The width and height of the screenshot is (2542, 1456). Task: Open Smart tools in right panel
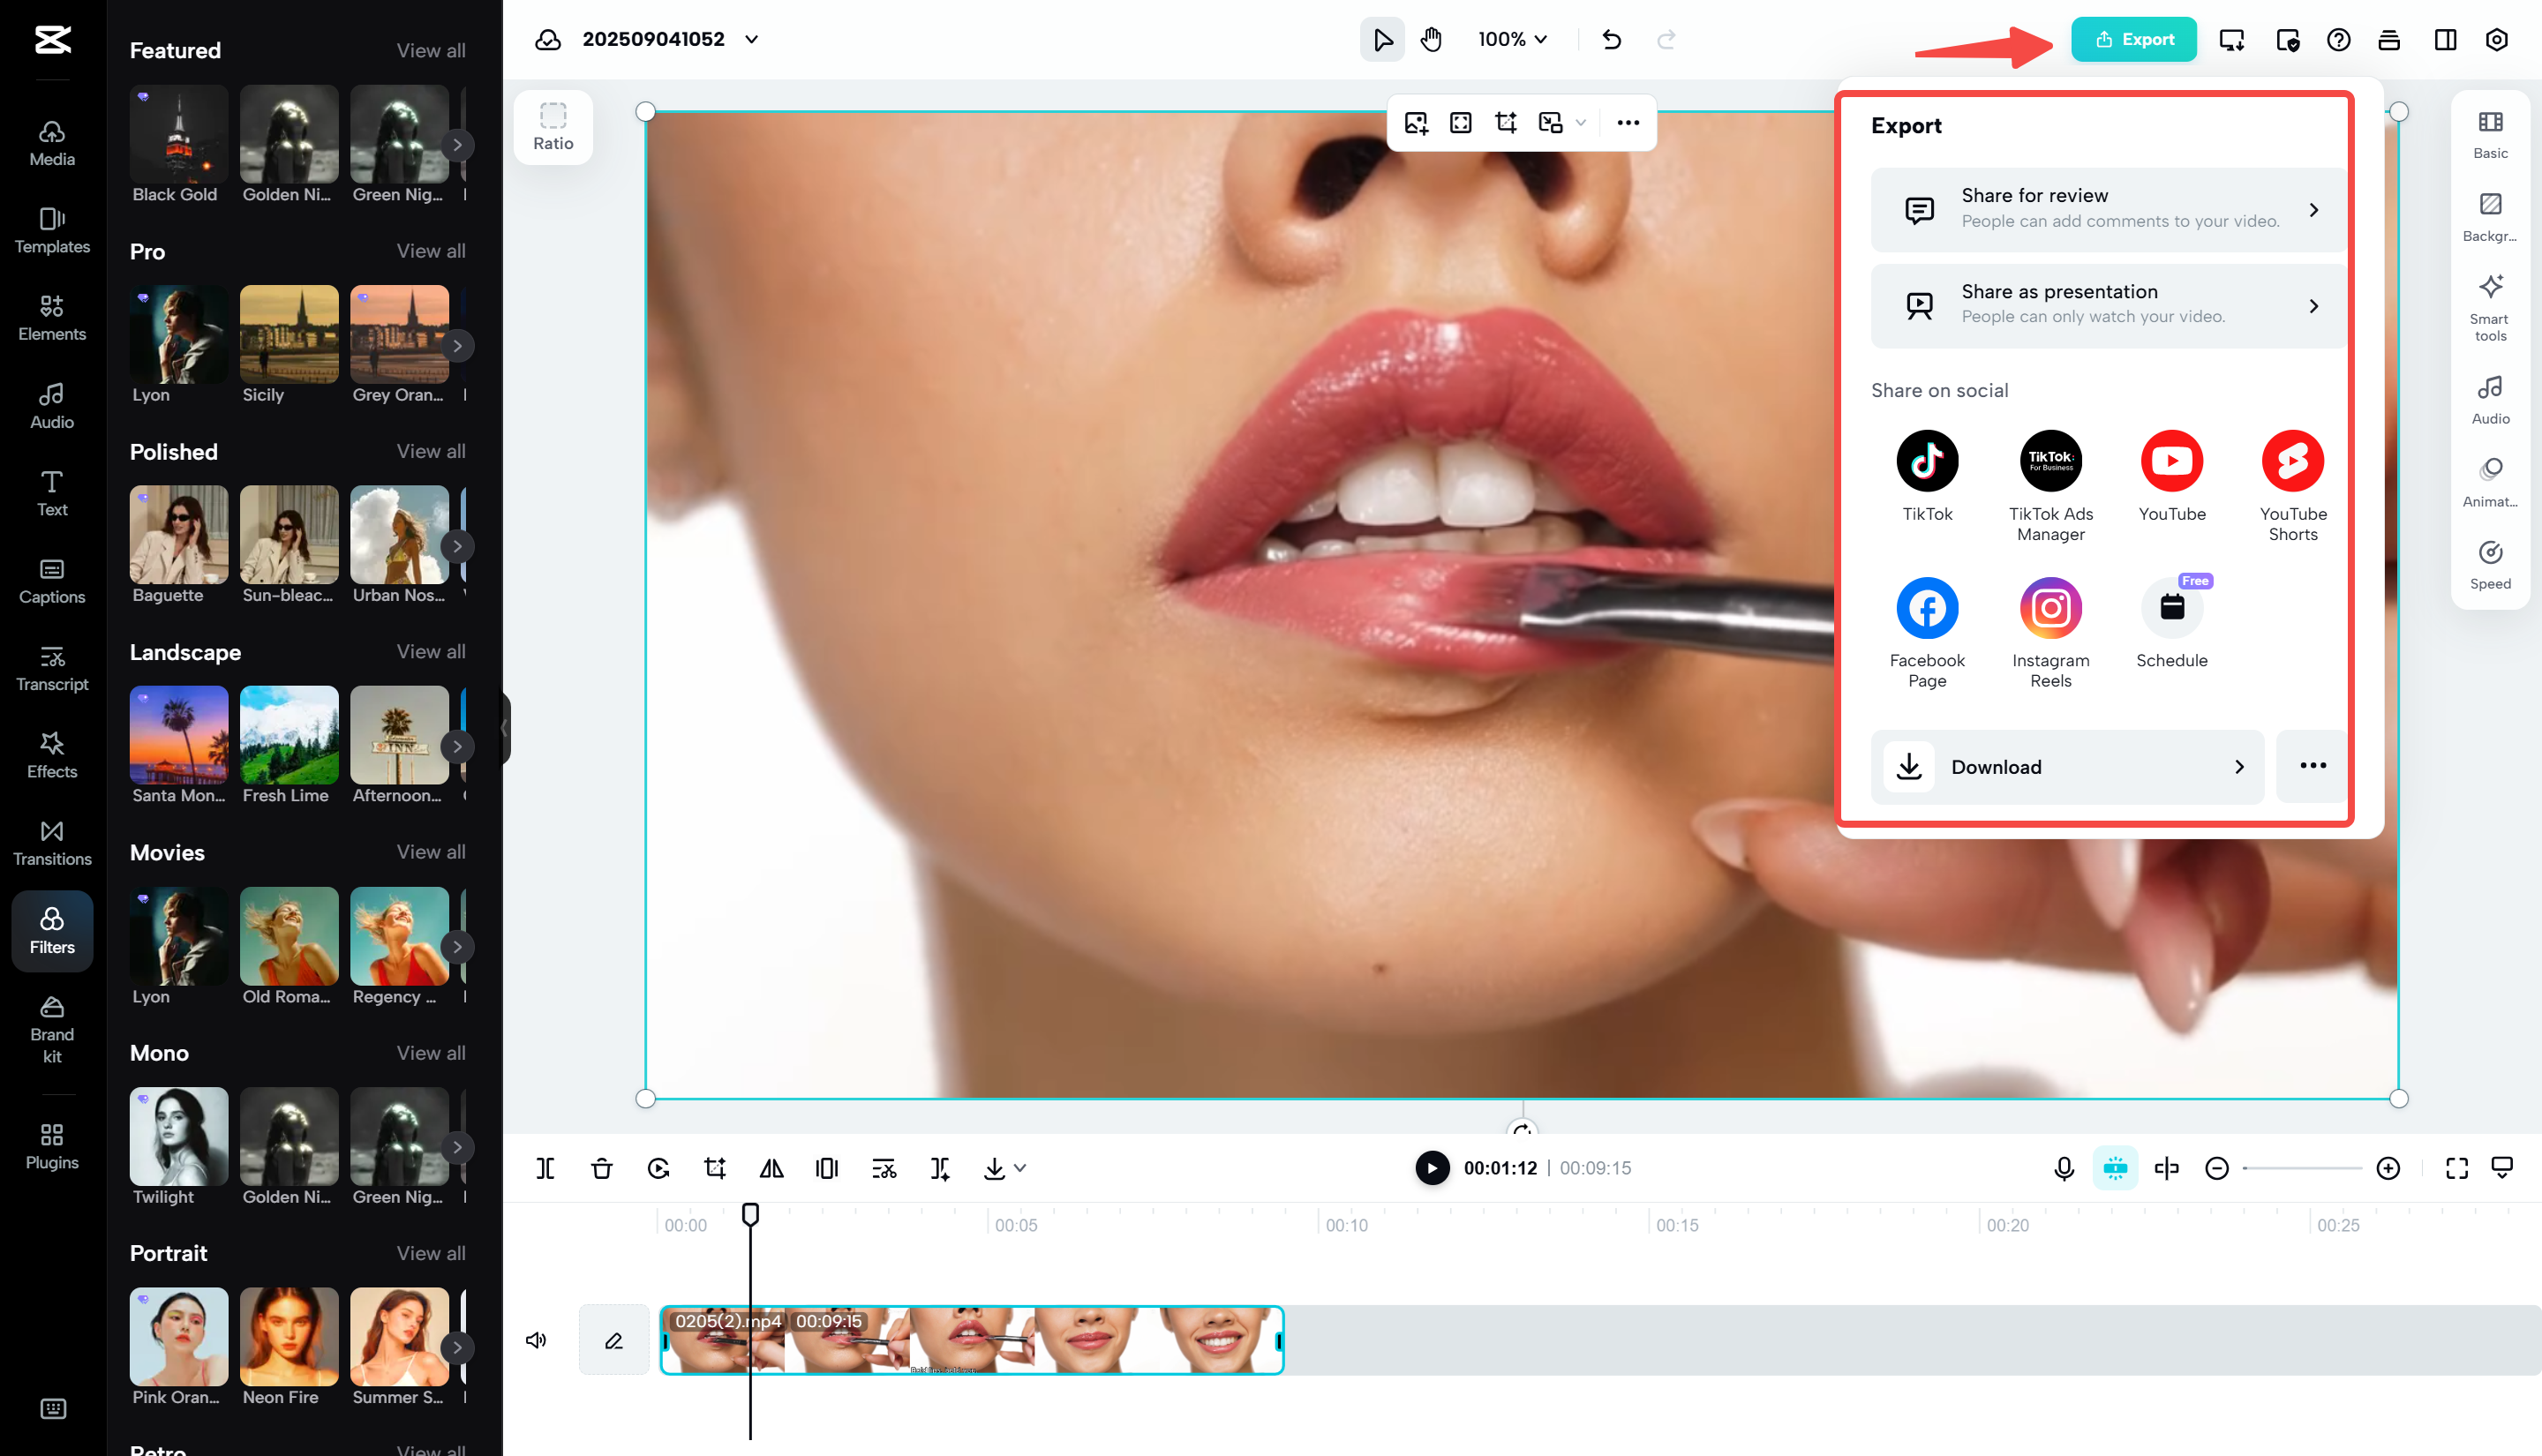2489,307
